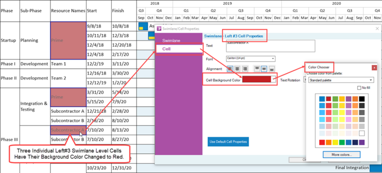Viewport: 382px width, 173px height.
Task: Pick the black swatch in the palette
Action: pyautogui.click(x=362, y=99)
